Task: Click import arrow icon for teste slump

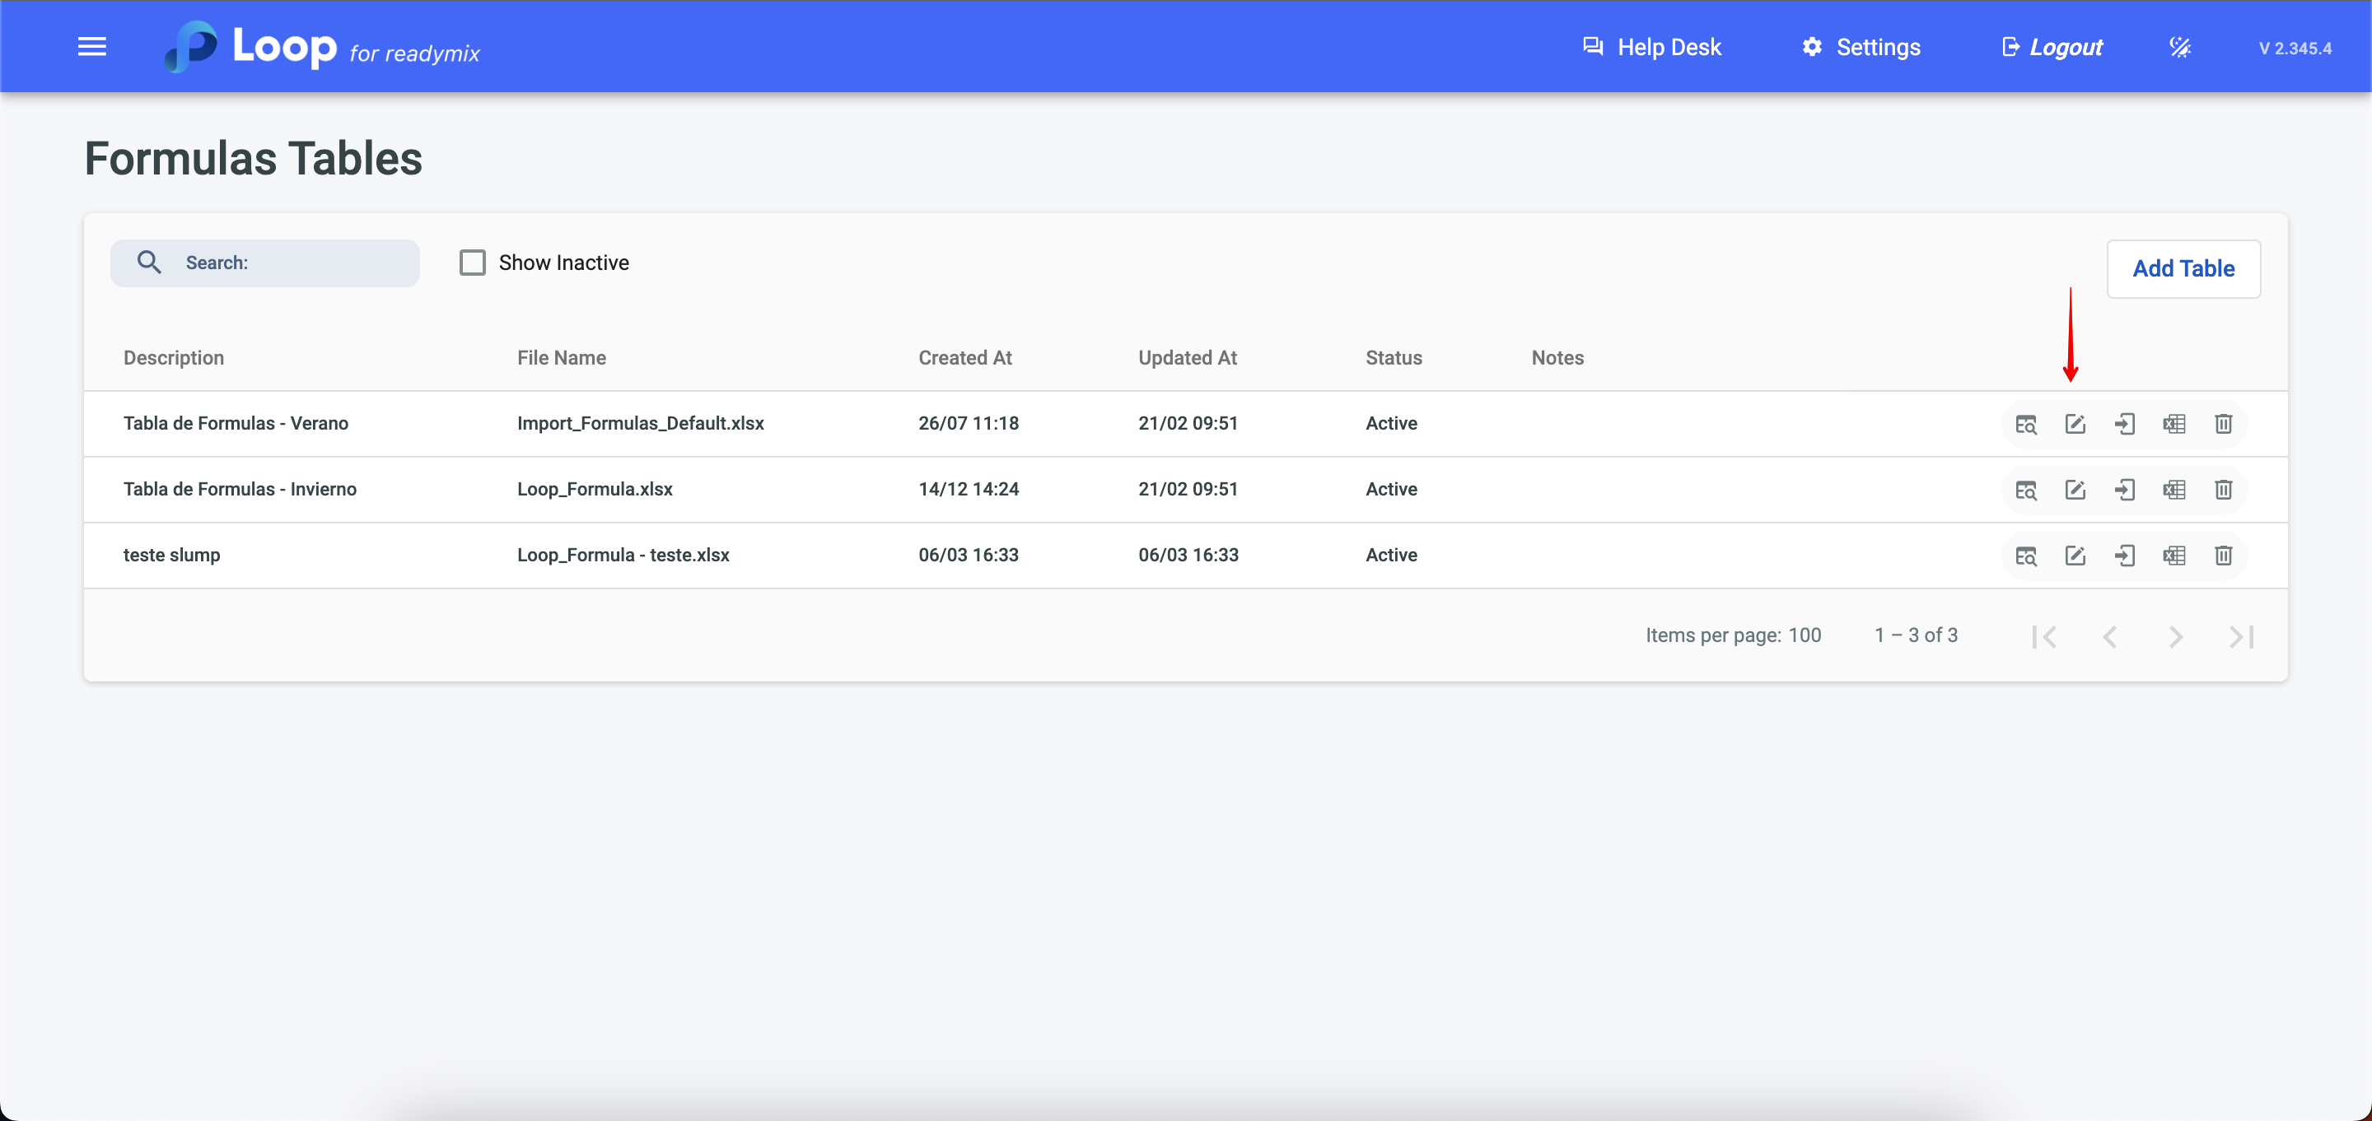Action: click(2124, 556)
